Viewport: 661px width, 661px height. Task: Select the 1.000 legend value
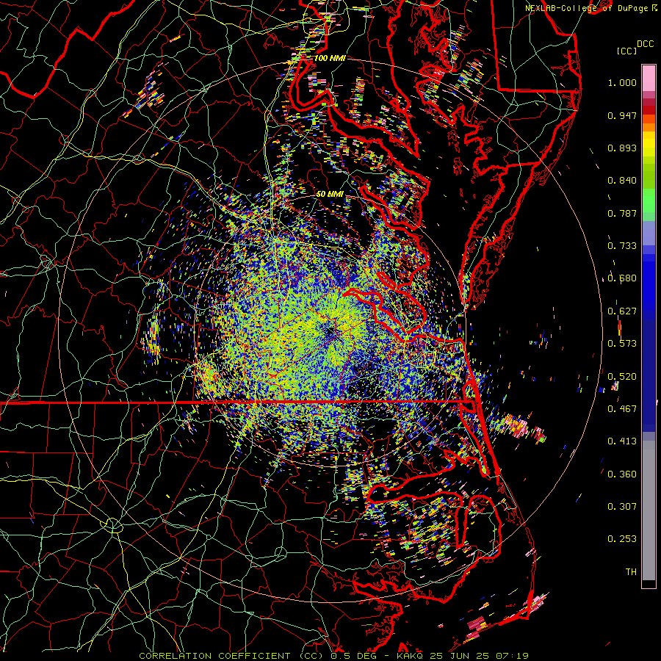[622, 82]
